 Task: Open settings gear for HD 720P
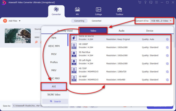[167, 72]
